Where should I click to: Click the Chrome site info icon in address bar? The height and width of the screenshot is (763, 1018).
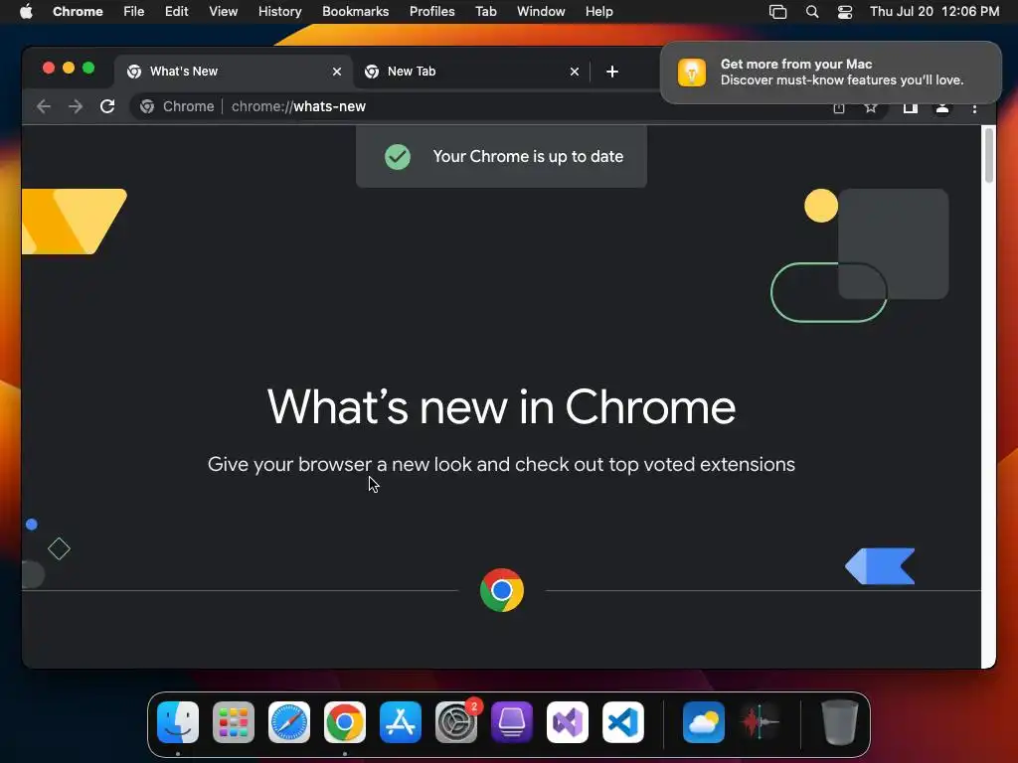[x=147, y=106]
